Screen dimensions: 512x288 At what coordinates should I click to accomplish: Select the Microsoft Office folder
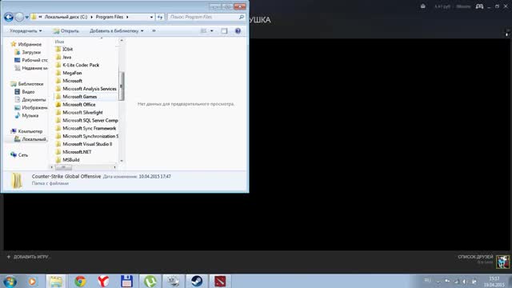click(78, 105)
